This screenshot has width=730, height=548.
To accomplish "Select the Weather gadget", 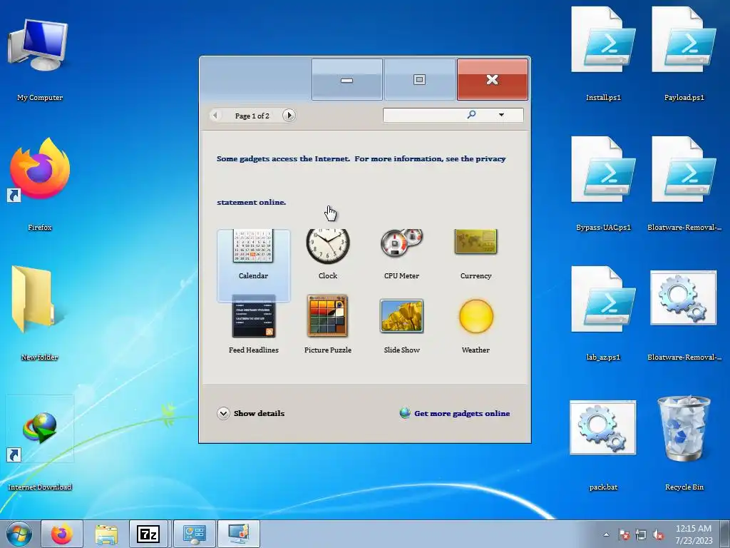I will coord(475,325).
